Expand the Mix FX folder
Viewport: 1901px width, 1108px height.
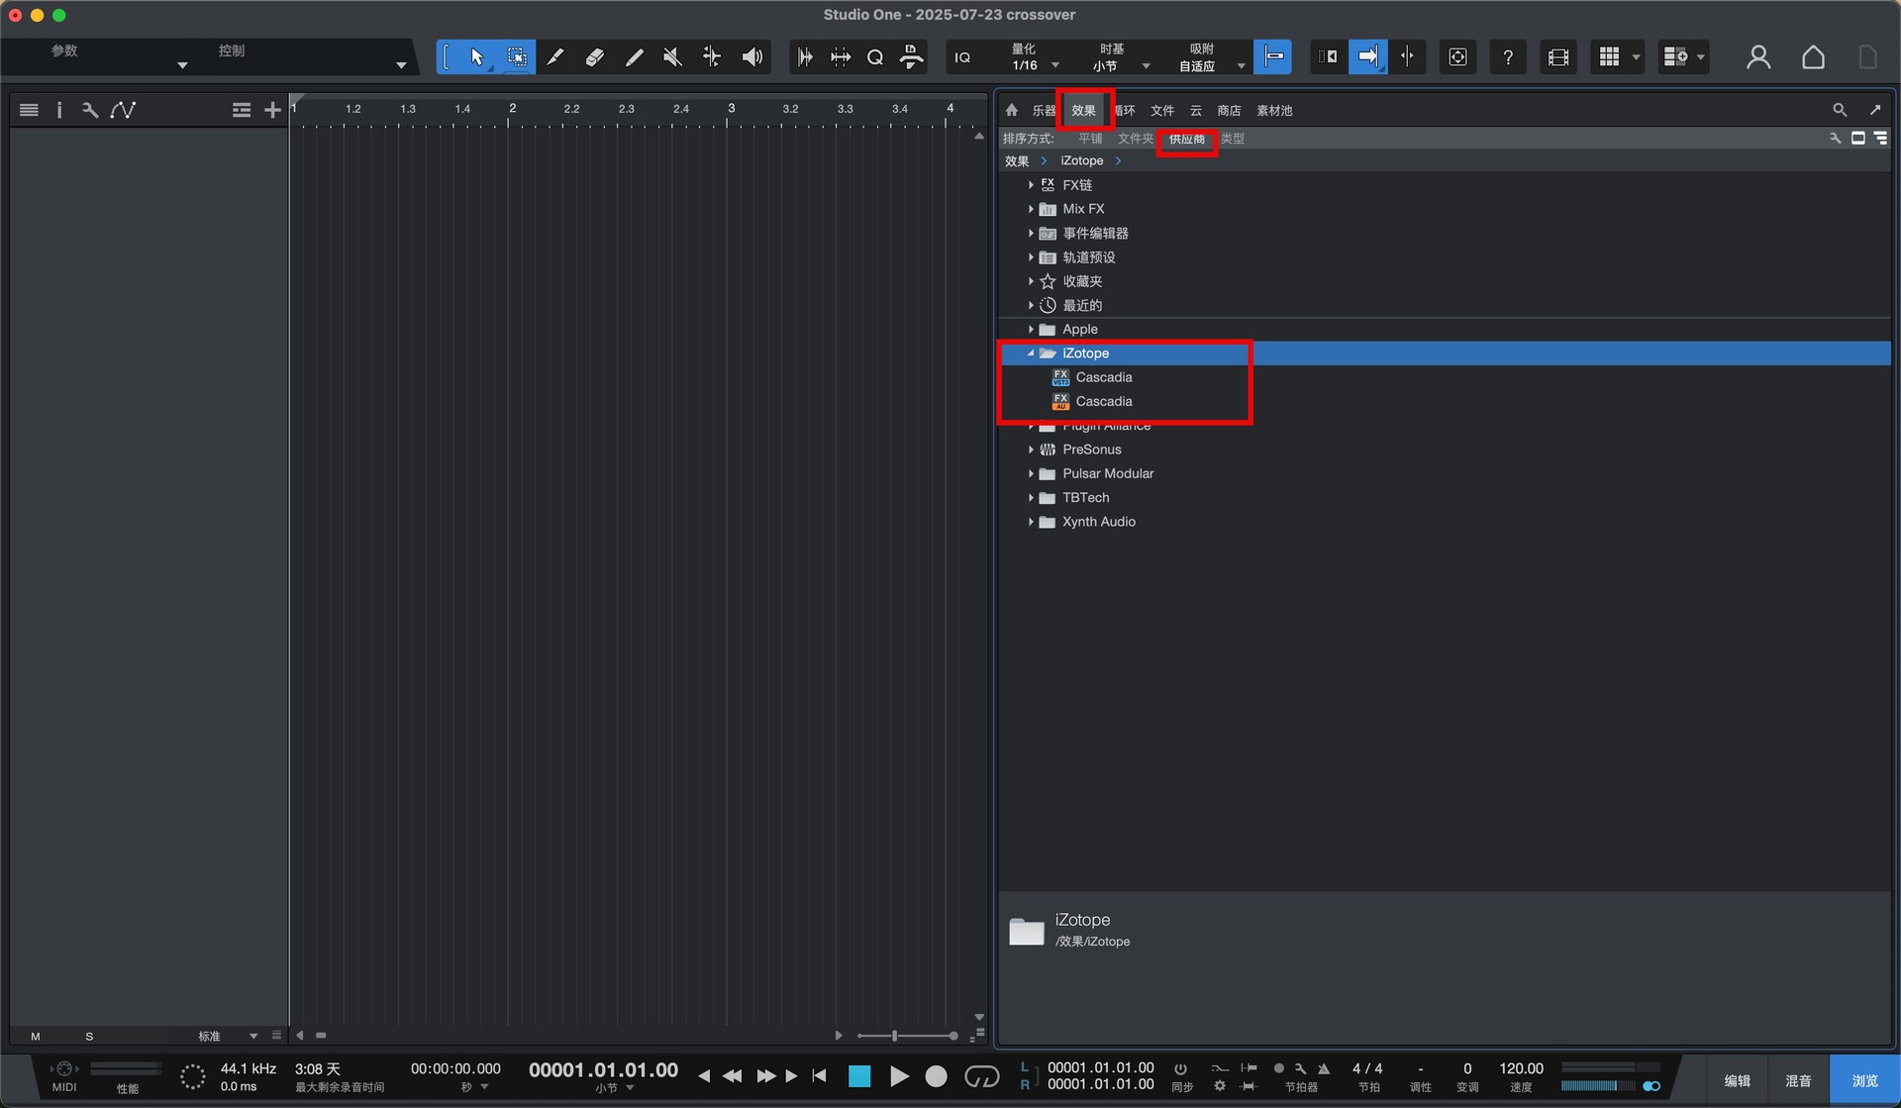point(1031,209)
